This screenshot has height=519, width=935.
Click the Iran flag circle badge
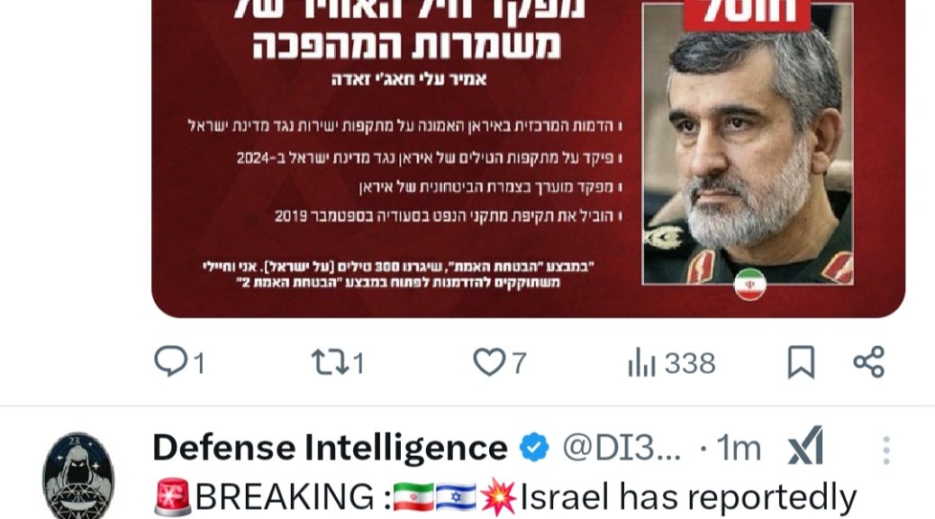pos(749,284)
